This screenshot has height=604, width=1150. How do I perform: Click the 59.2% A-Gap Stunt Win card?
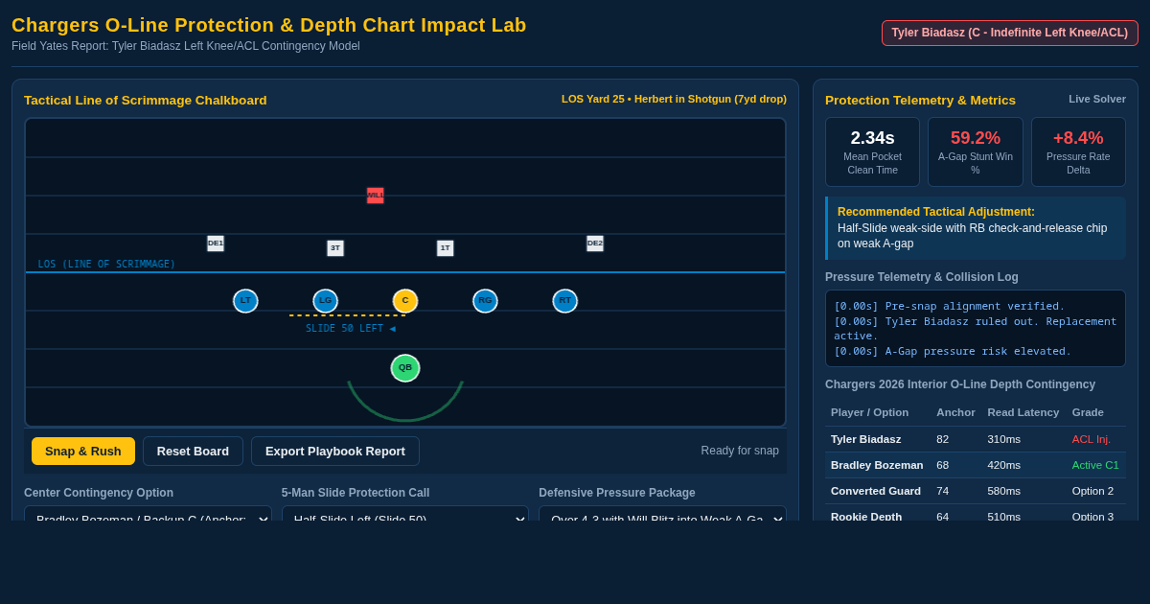pyautogui.click(x=976, y=151)
